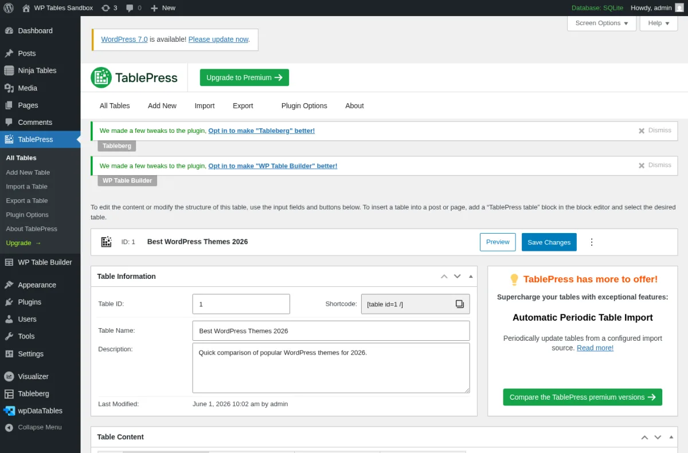The height and width of the screenshot is (453, 688).
Task: Move the Table Information panel up
Action: pyautogui.click(x=444, y=276)
